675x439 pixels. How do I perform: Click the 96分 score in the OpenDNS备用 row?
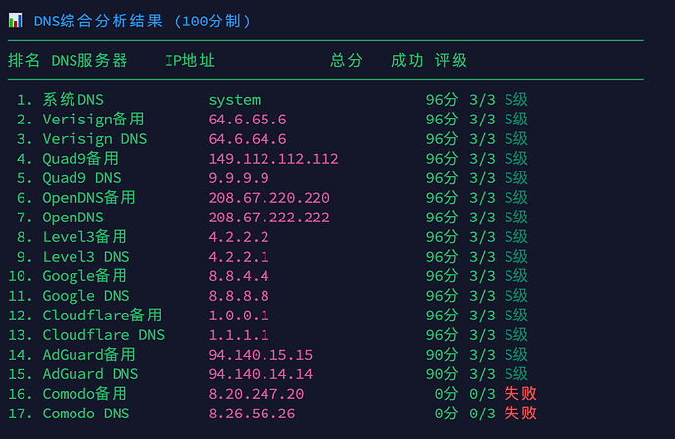coord(442,198)
